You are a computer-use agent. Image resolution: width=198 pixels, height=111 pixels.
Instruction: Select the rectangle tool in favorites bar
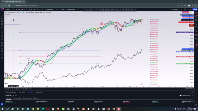pos(106,10)
